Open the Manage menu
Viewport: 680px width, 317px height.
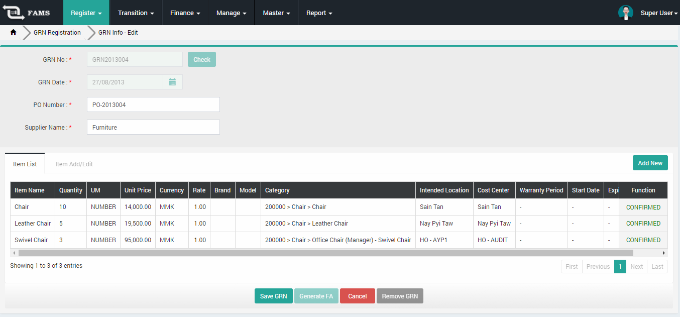(x=231, y=13)
